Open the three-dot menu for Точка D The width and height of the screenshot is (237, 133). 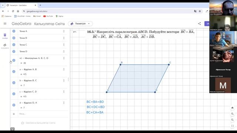(64, 51)
